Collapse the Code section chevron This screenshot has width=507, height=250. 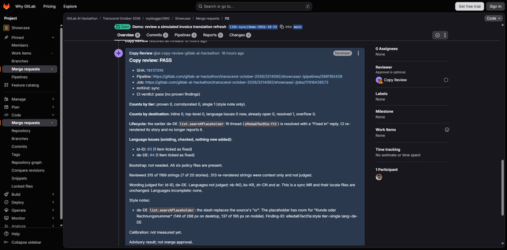[x=53, y=115]
